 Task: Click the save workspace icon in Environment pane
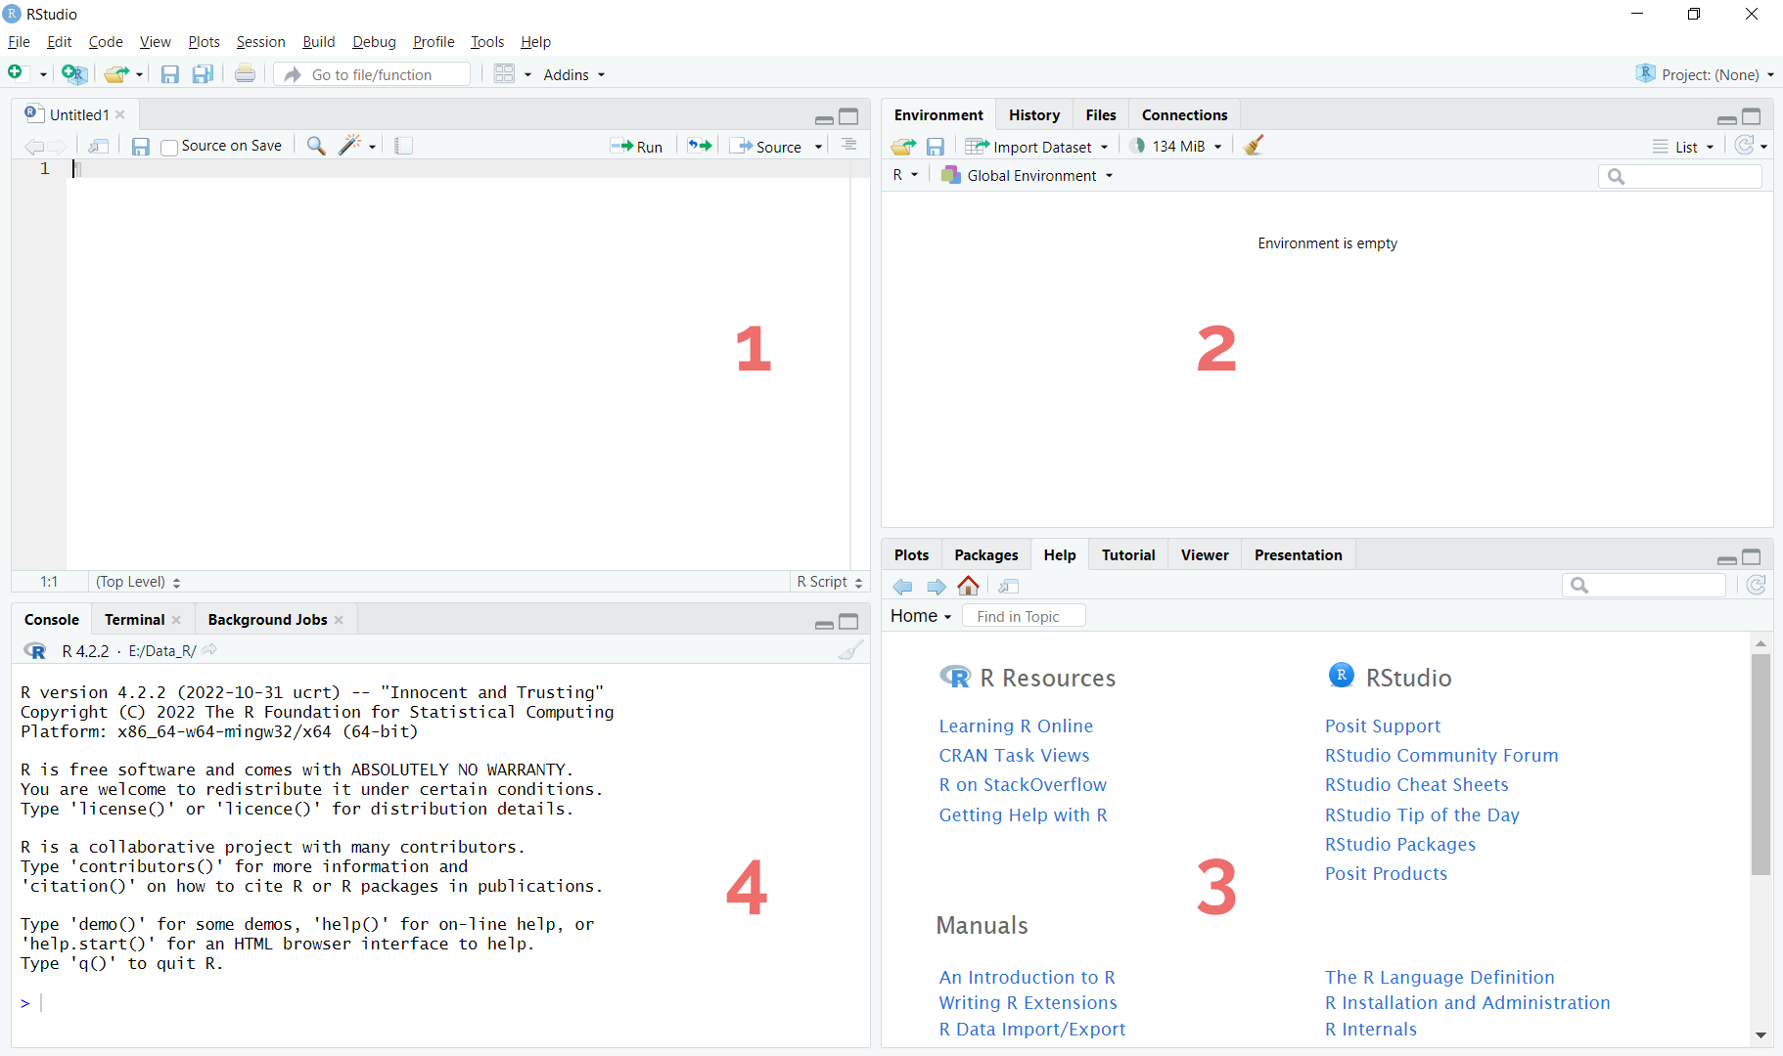tap(936, 147)
